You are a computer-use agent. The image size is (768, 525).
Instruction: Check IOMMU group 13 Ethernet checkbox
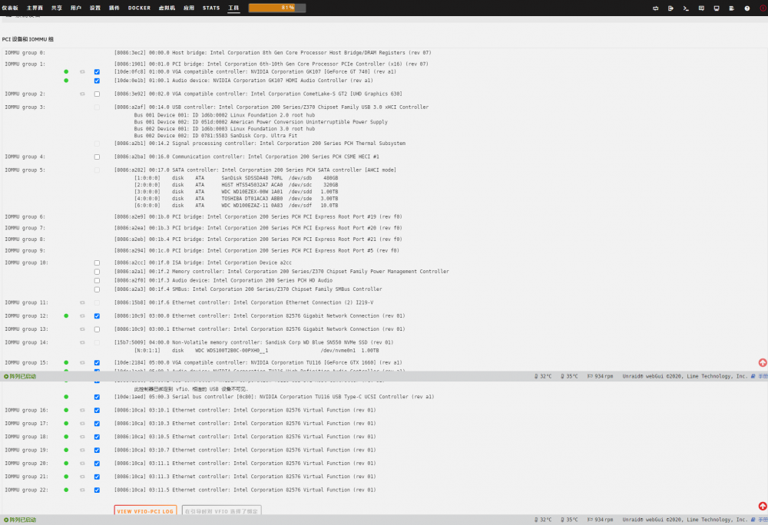pyautogui.click(x=97, y=329)
